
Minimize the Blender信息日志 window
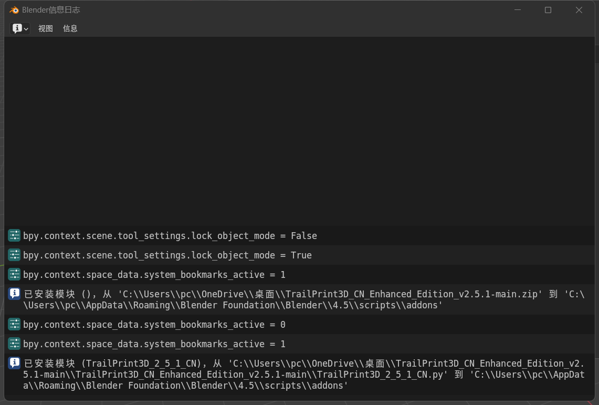point(518,10)
